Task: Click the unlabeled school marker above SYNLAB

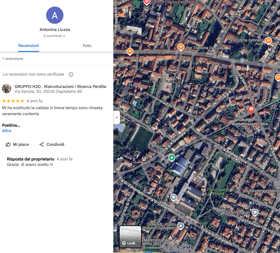Action: click(x=173, y=197)
